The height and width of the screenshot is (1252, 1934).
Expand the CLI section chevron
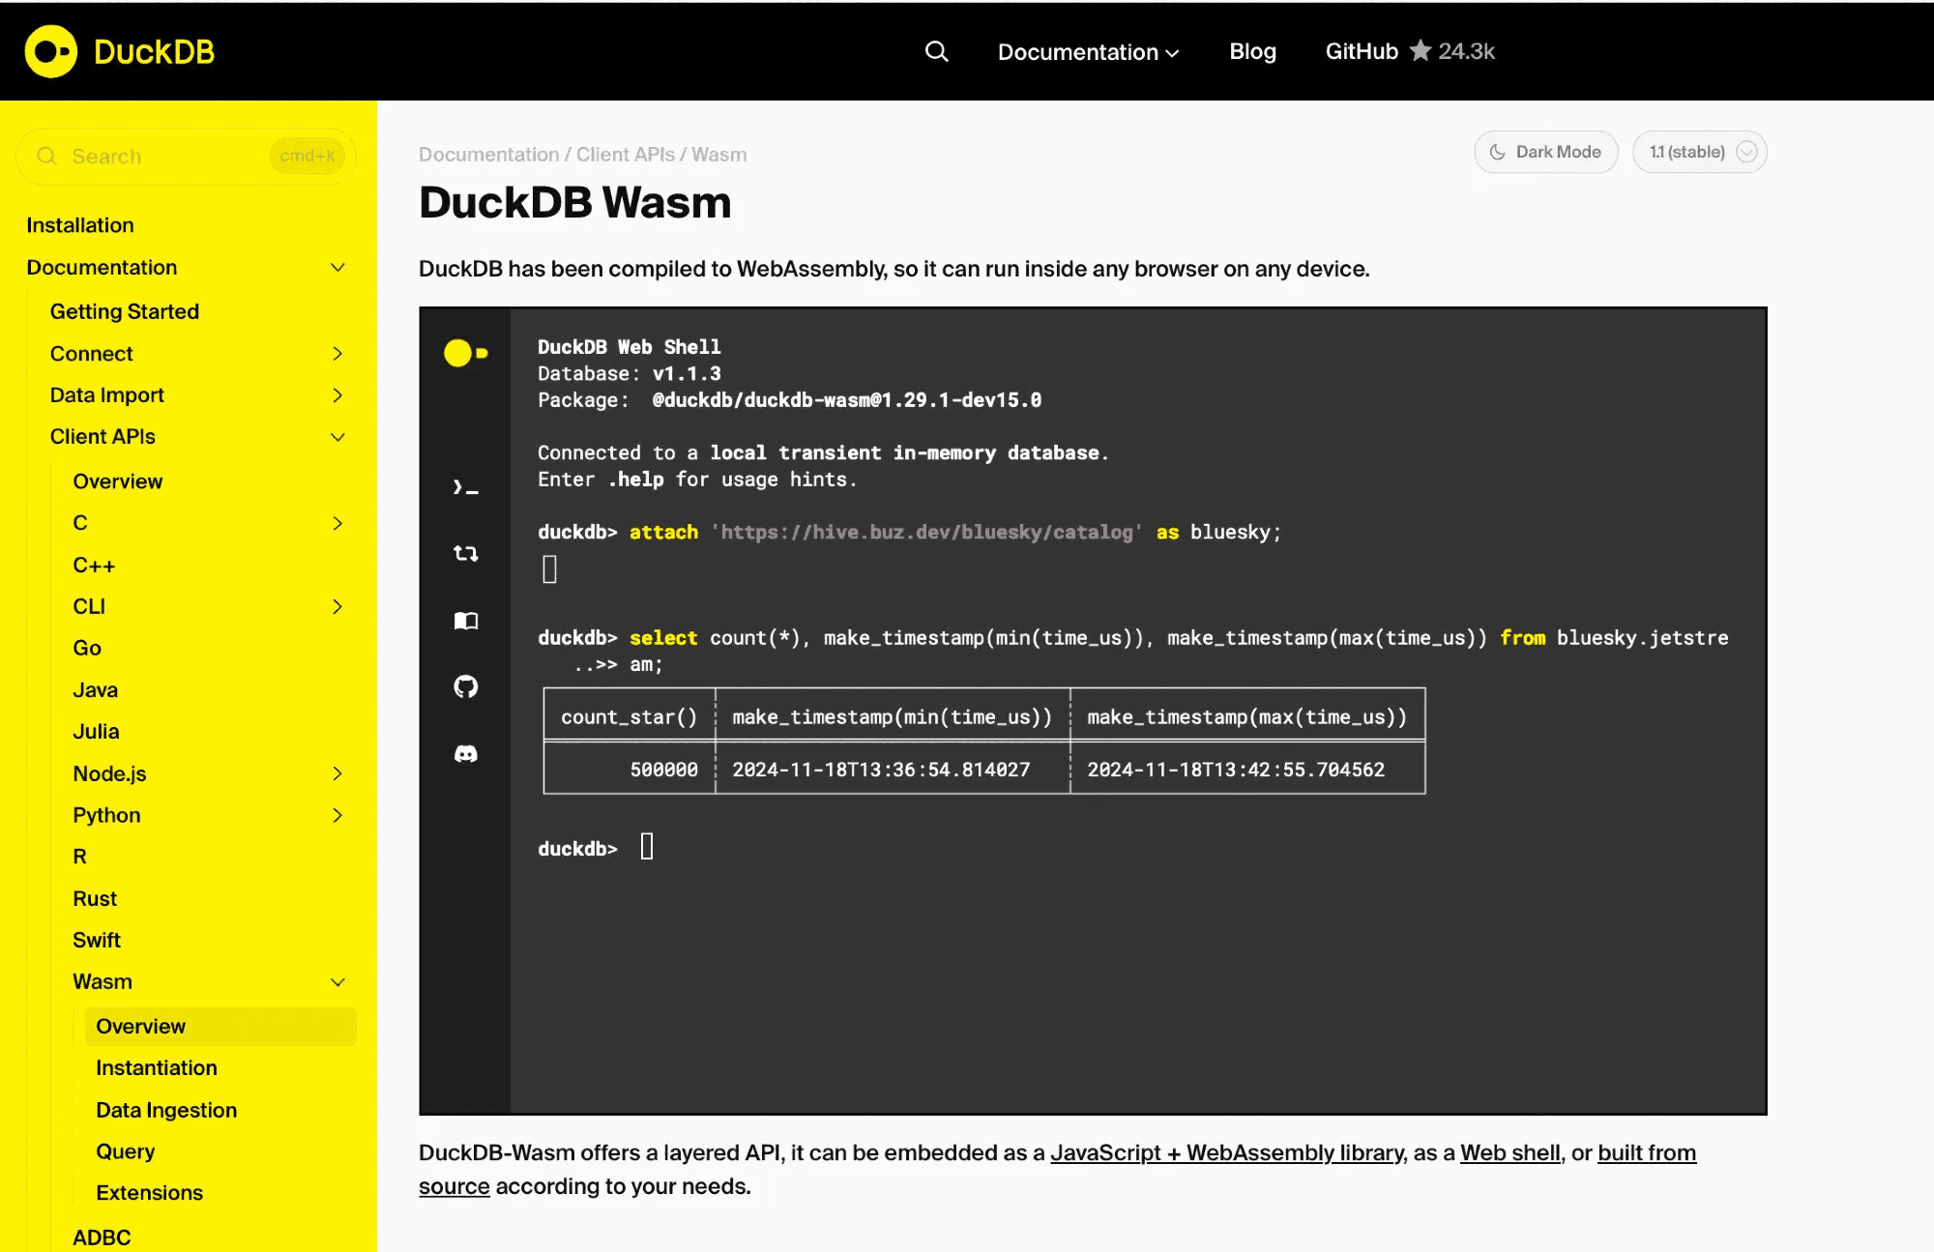click(x=337, y=606)
